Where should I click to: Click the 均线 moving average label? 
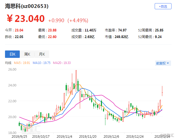pos(8,63)
